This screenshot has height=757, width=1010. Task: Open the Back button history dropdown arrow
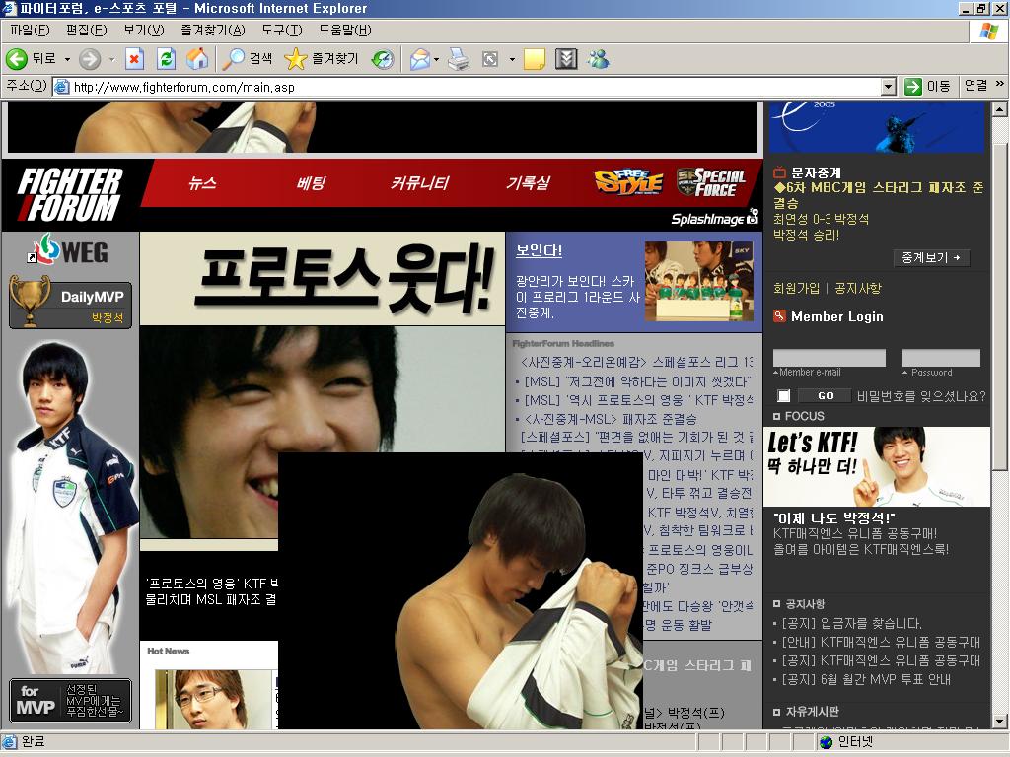(67, 59)
